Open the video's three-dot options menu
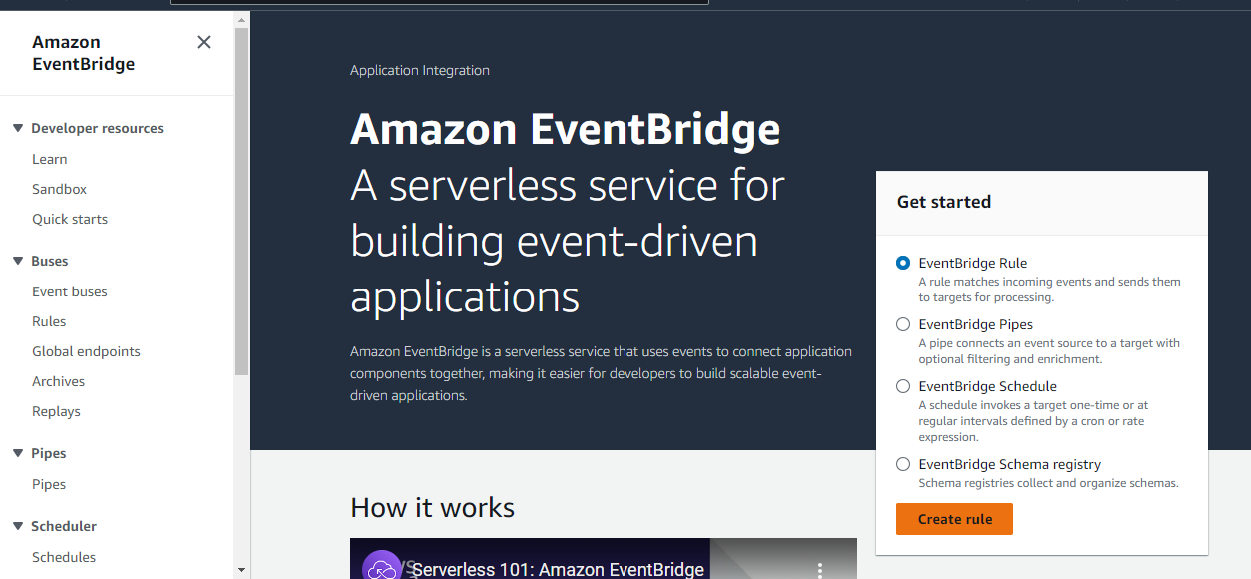 pos(820,570)
